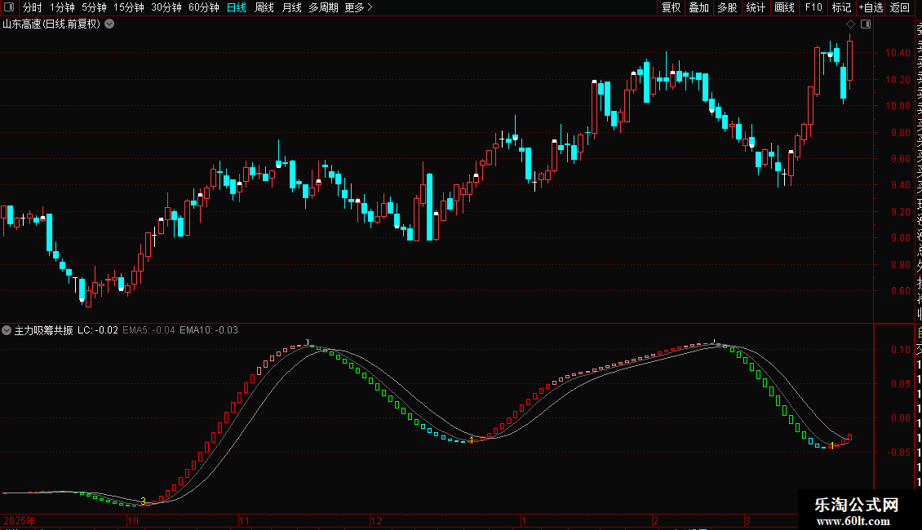Select the 日线 daily tab
Viewport: 922px width, 530px height.
pos(237,7)
